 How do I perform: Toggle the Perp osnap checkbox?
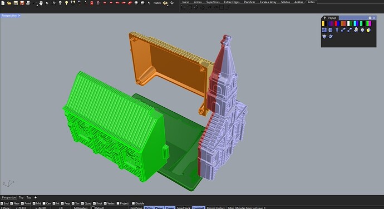tap(62, 203)
